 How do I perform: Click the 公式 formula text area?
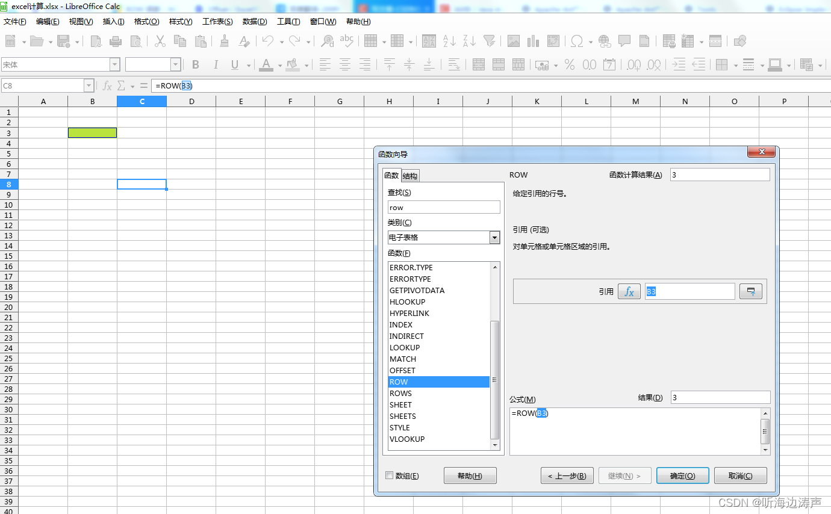tap(635, 431)
